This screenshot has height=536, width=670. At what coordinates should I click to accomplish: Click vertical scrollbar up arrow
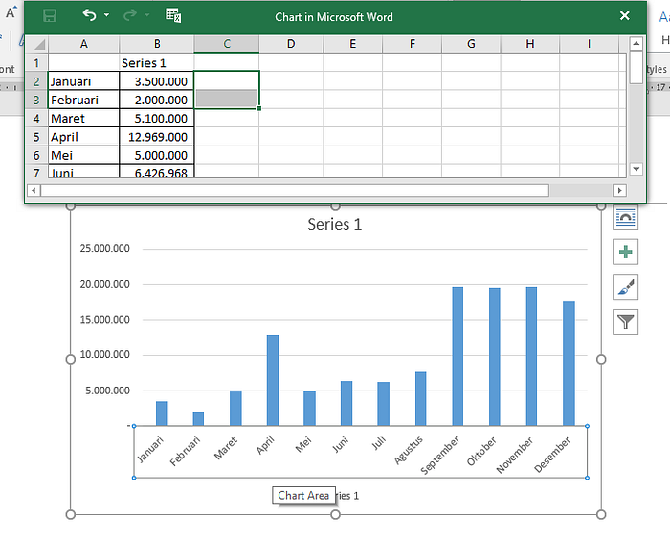(x=636, y=44)
